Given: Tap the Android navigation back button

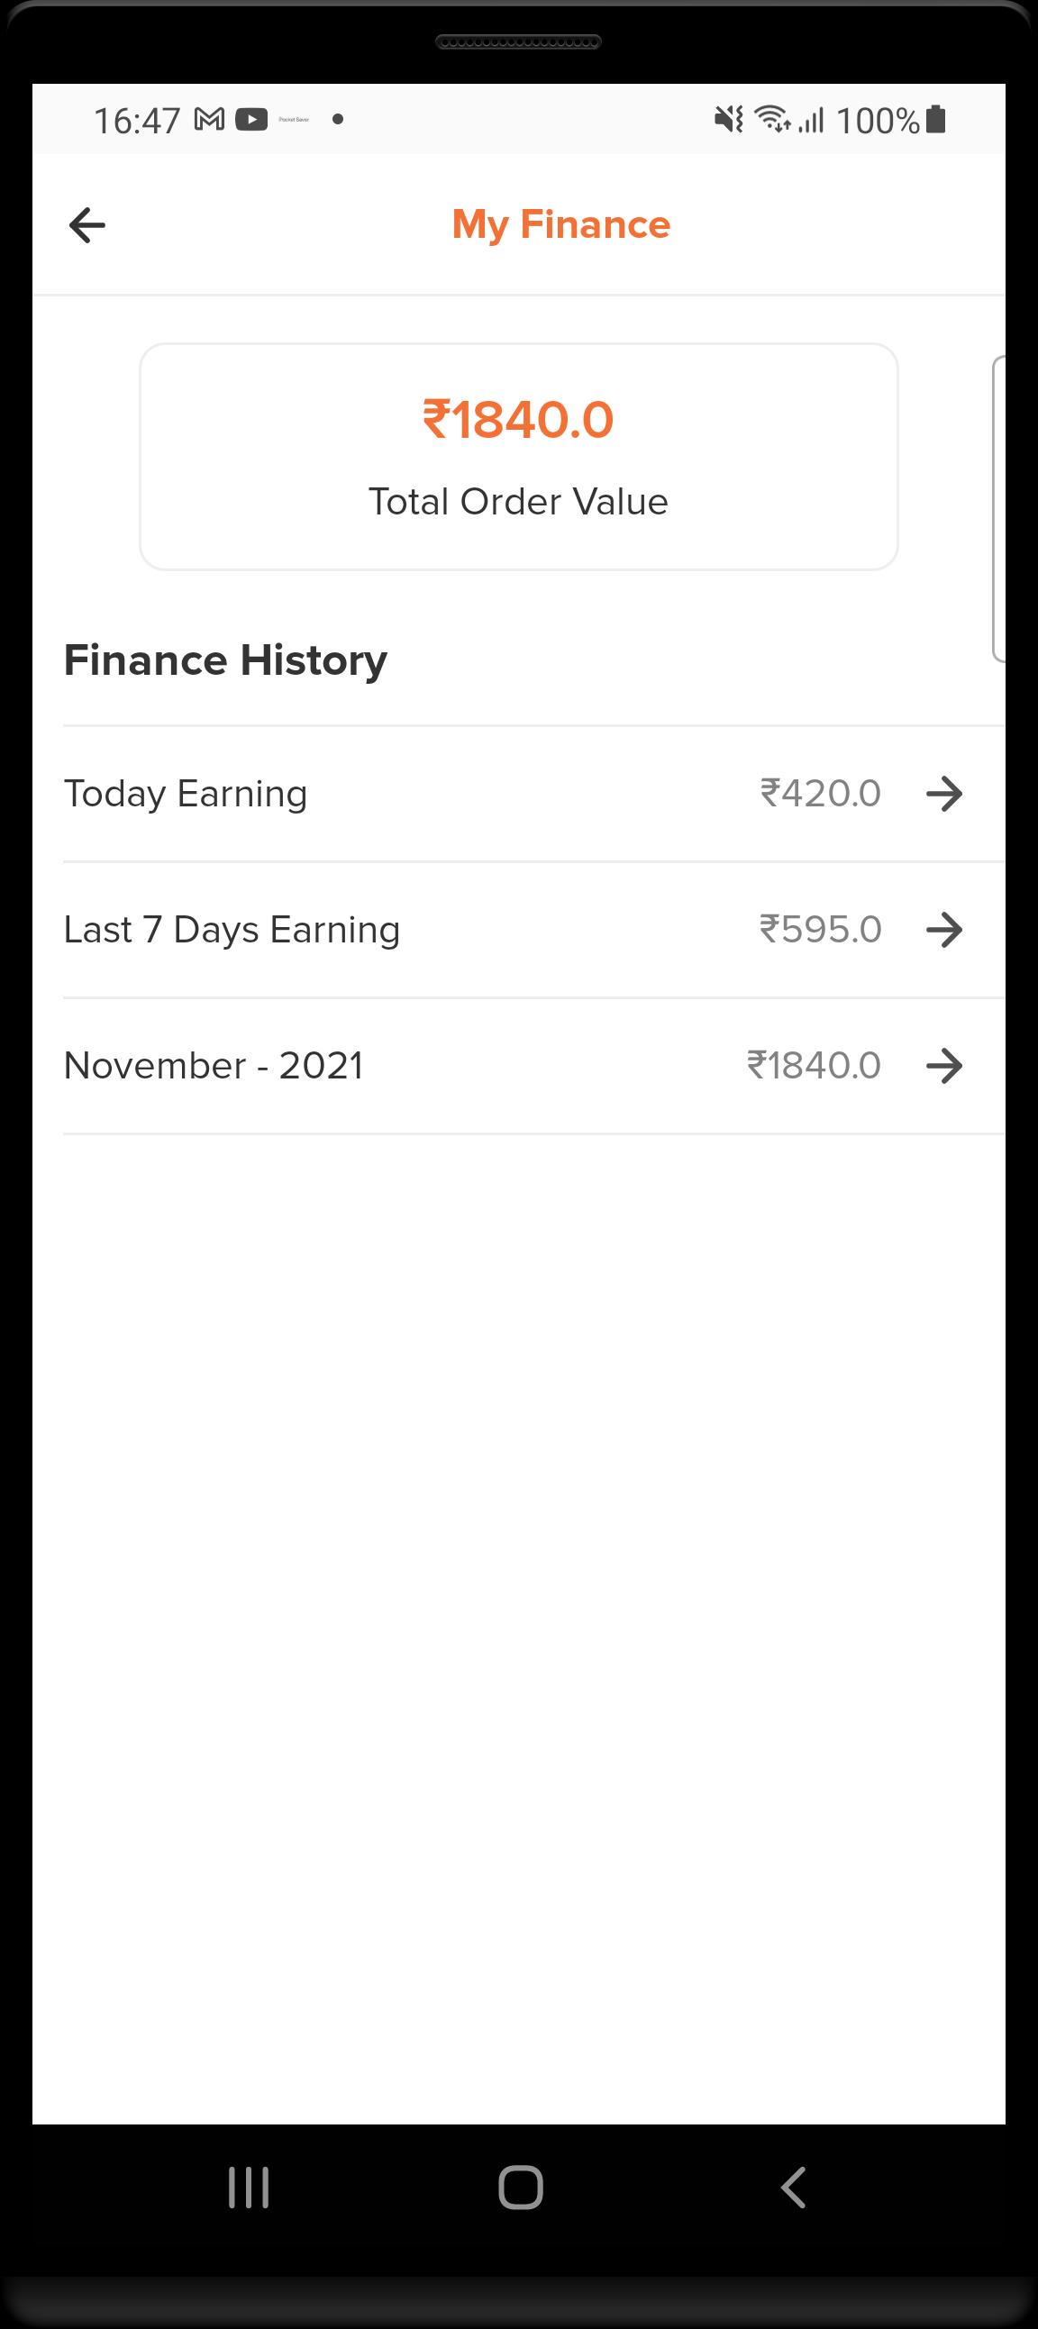Looking at the screenshot, I should [x=793, y=2188].
